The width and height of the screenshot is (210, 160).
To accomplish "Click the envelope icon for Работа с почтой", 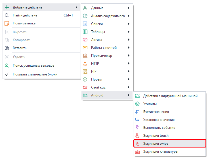I will coord(85,48).
